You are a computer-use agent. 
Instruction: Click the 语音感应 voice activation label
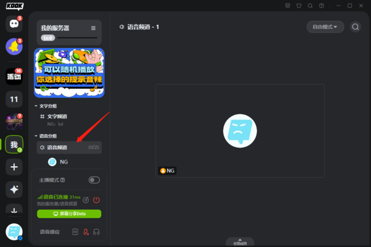pyautogui.click(x=49, y=232)
